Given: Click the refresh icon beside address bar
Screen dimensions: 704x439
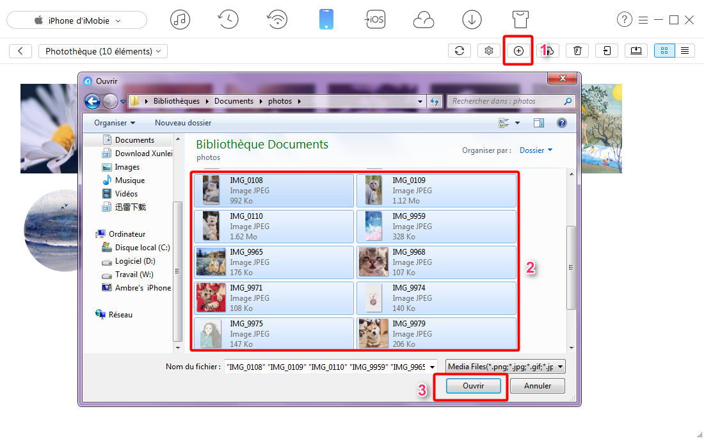Looking at the screenshot, I should [x=434, y=102].
